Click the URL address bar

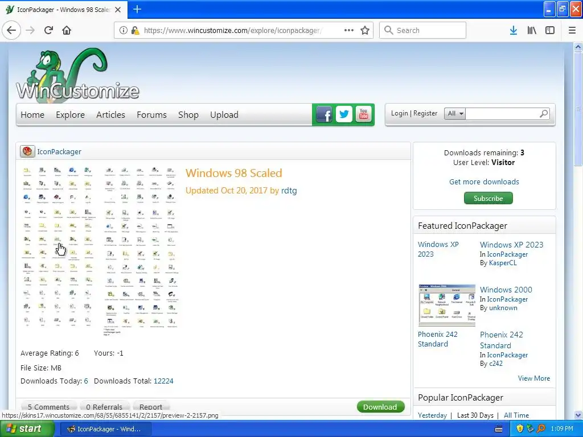click(232, 30)
